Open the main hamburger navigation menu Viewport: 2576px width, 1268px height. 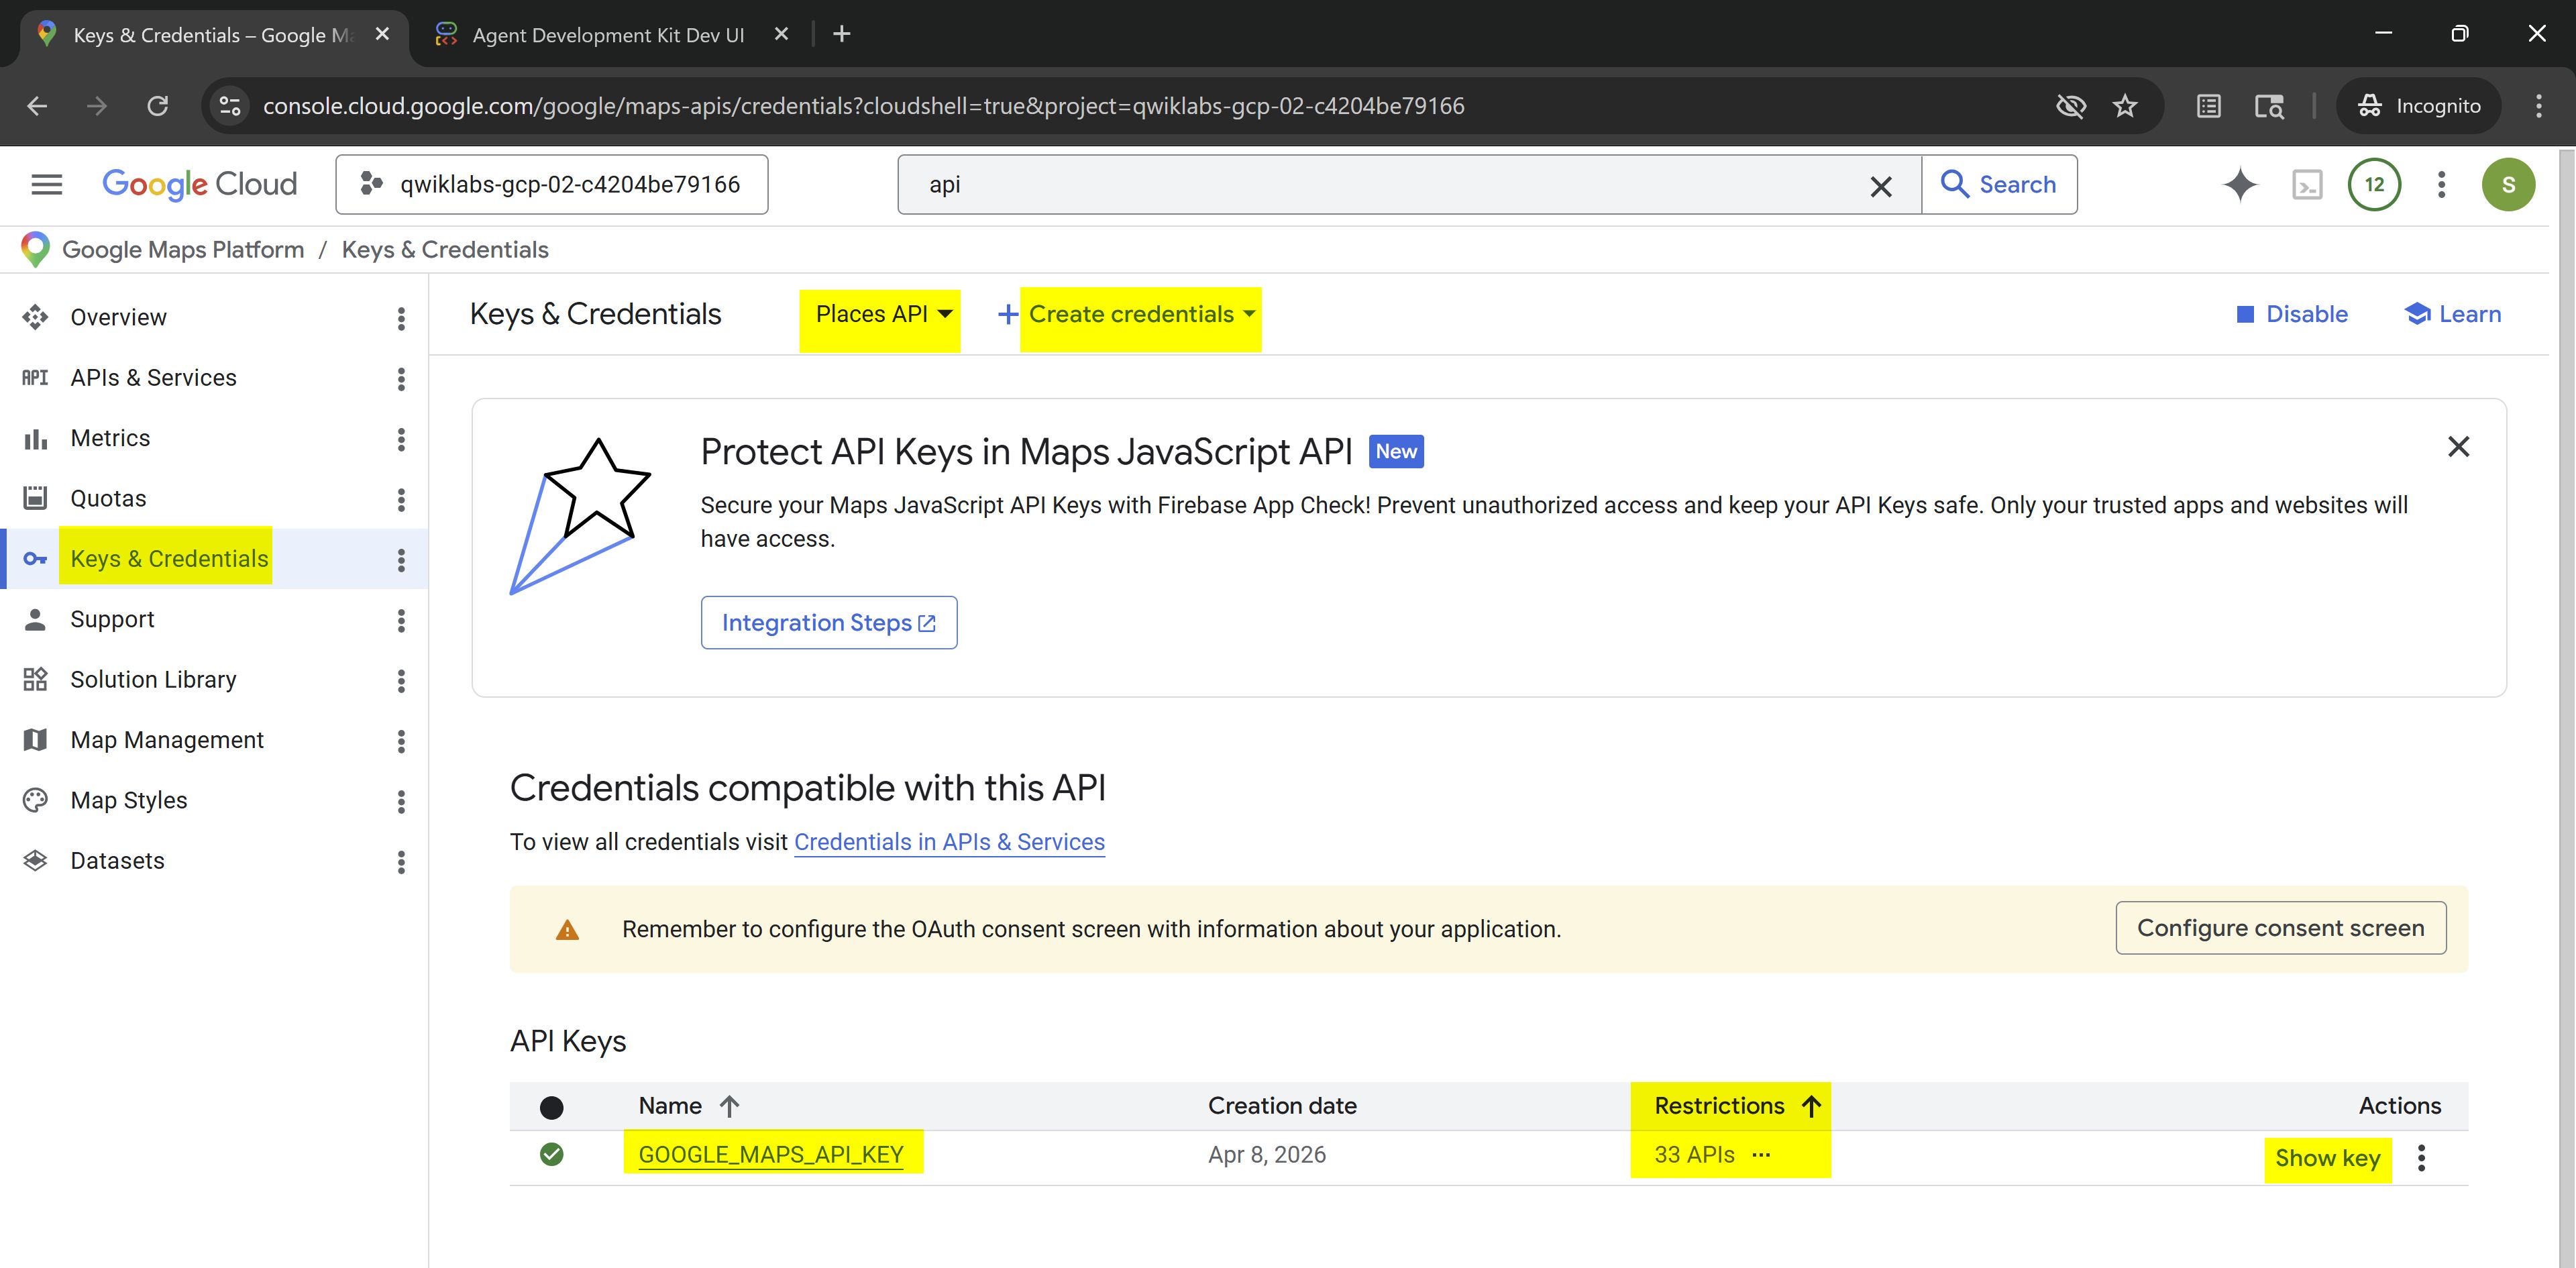[x=46, y=185]
